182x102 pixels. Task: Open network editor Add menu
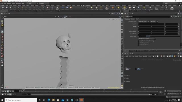[127, 56]
